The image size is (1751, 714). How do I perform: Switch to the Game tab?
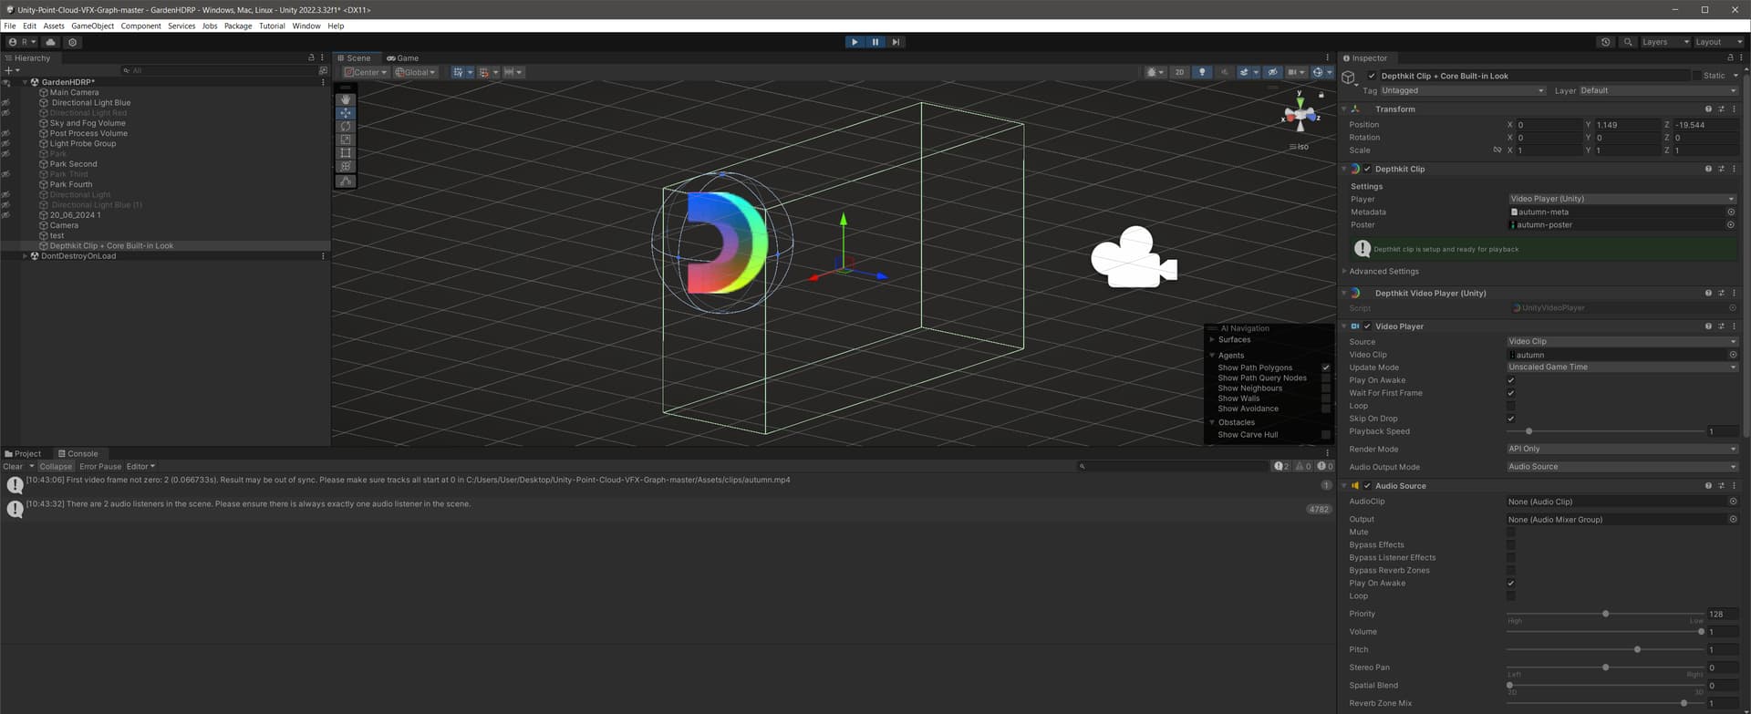402,57
